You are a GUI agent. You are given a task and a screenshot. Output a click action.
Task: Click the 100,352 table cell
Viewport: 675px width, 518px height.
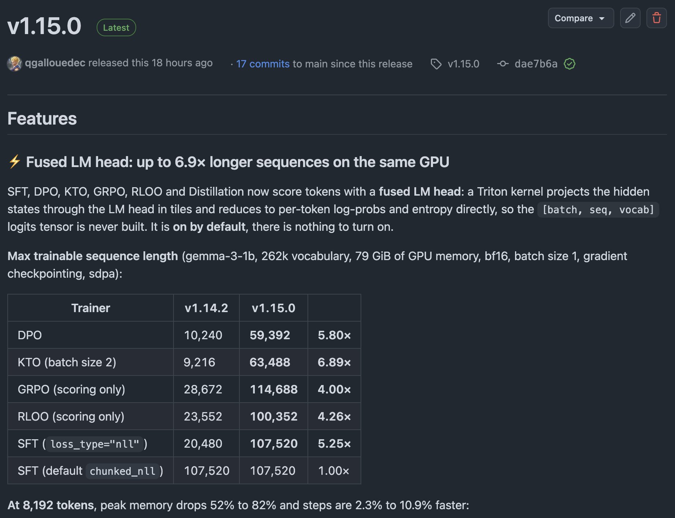point(274,417)
